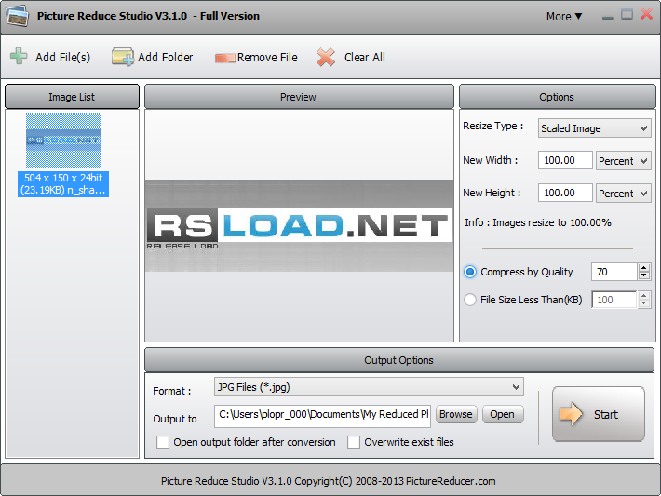Decrease the Compress by Quality value
Viewport: 661px width, 496px height.
click(x=643, y=276)
